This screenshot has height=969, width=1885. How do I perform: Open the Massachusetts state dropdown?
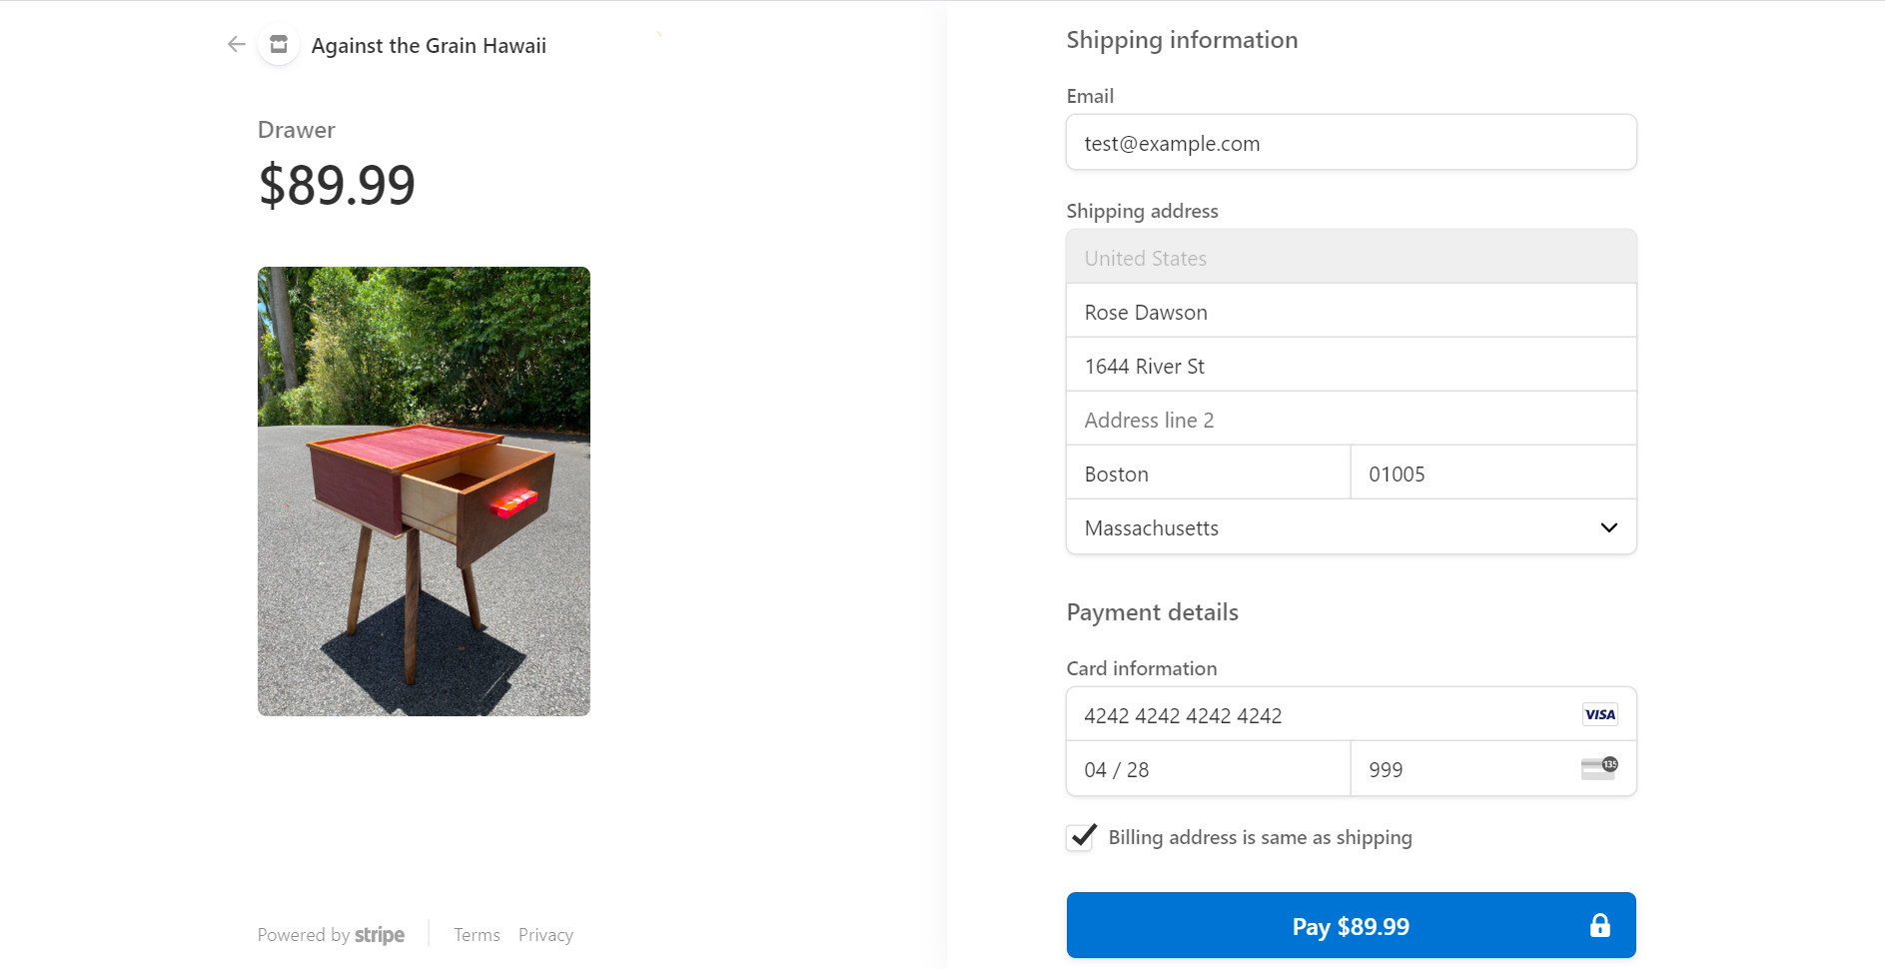[1351, 527]
